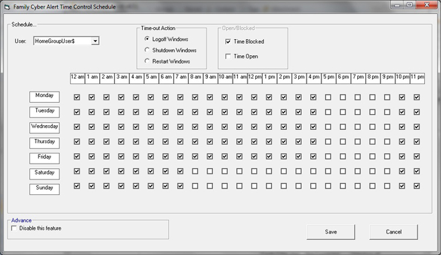Check Saturday 12 pm time slot
This screenshot has height=255, width=441.
pyautogui.click(x=254, y=171)
